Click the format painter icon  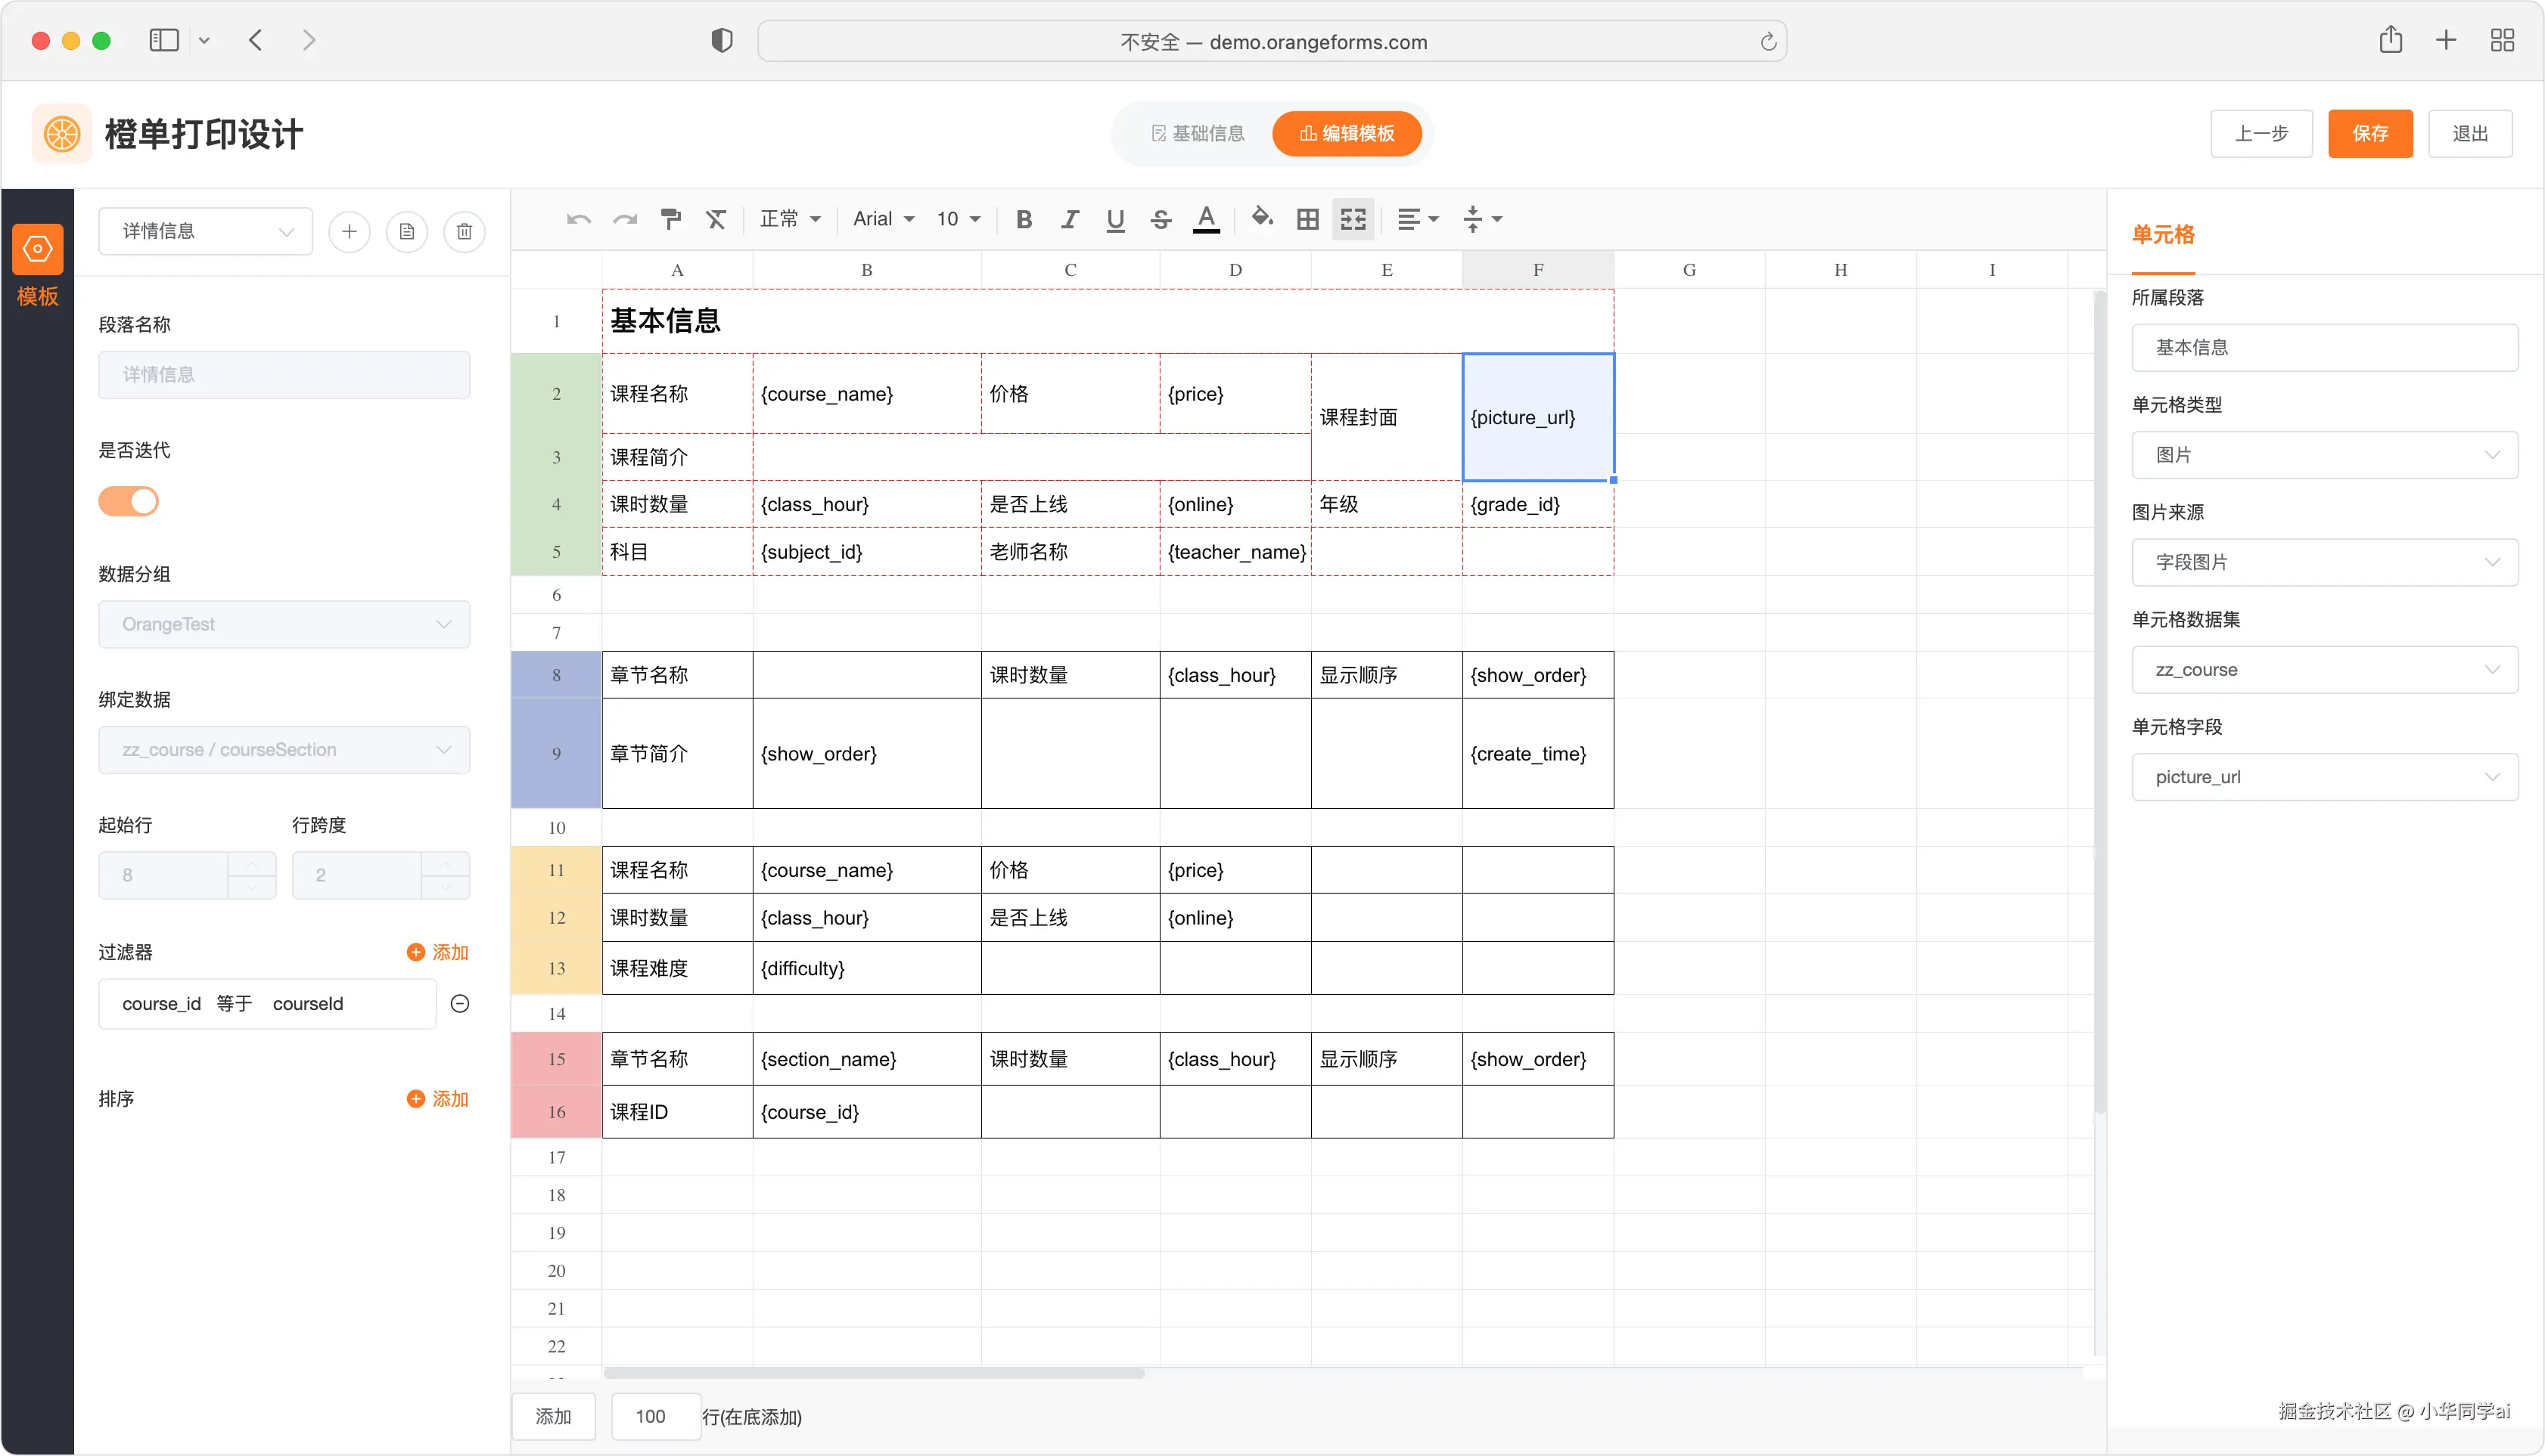tap(670, 219)
